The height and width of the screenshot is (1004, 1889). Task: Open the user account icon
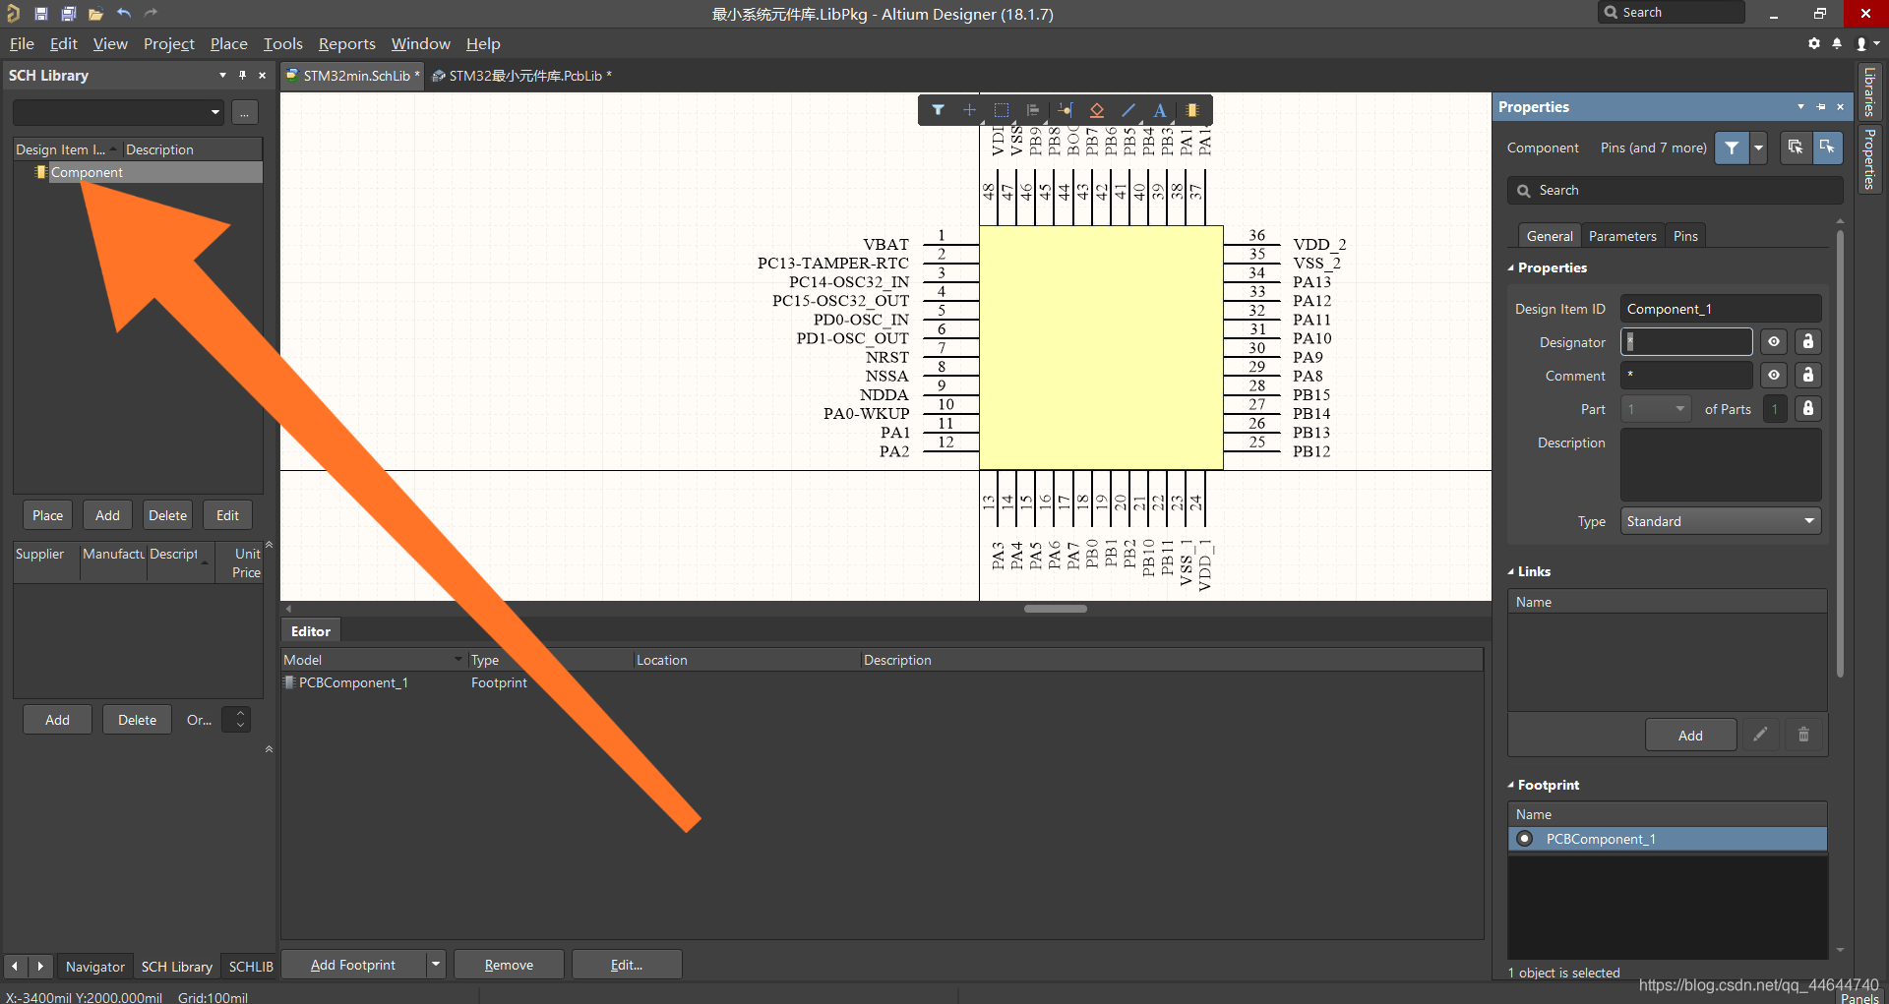pyautogui.click(x=1863, y=43)
